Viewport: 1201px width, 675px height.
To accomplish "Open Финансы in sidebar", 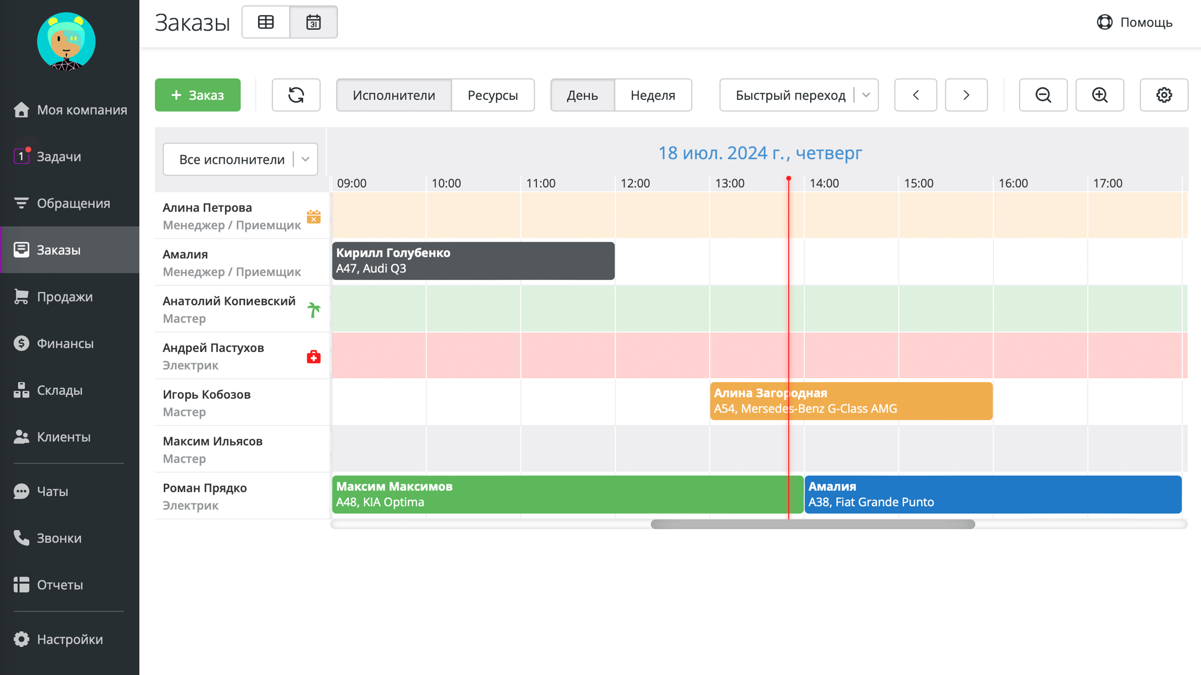I will coord(65,344).
